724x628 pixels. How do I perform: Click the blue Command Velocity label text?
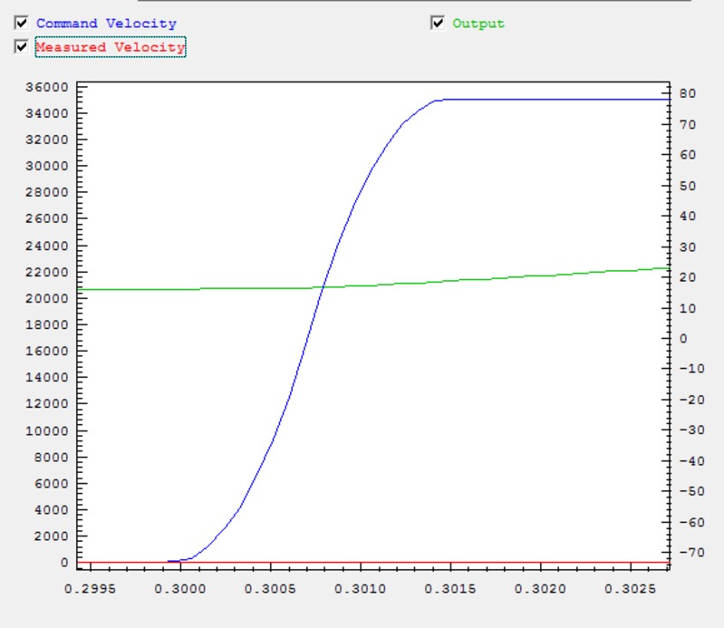click(106, 24)
